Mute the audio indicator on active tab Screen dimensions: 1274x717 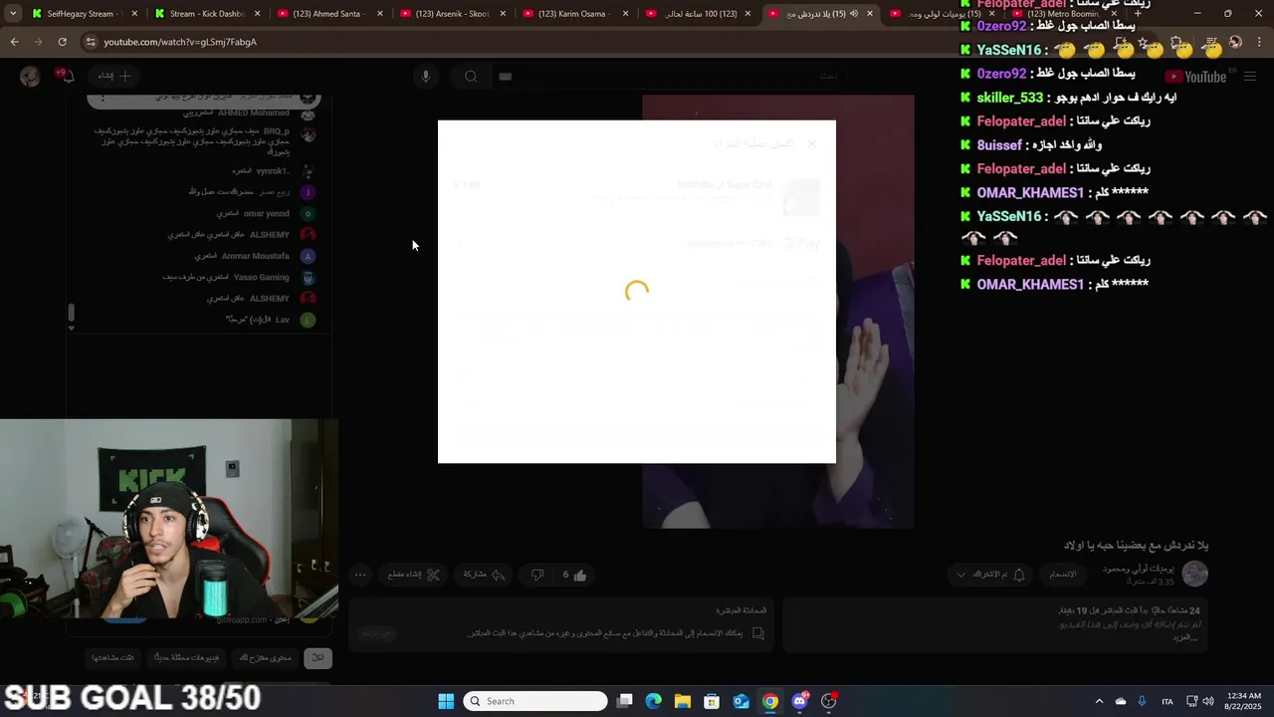853,14
